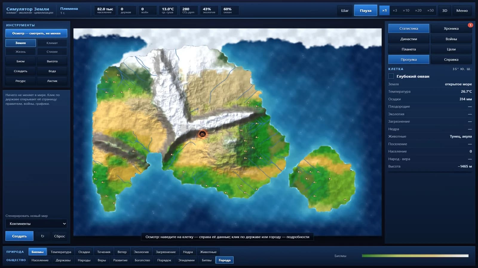The width and height of the screenshot is (478, 268).
Task: Choose the Биом terrain tool
Action: [x=21, y=61]
